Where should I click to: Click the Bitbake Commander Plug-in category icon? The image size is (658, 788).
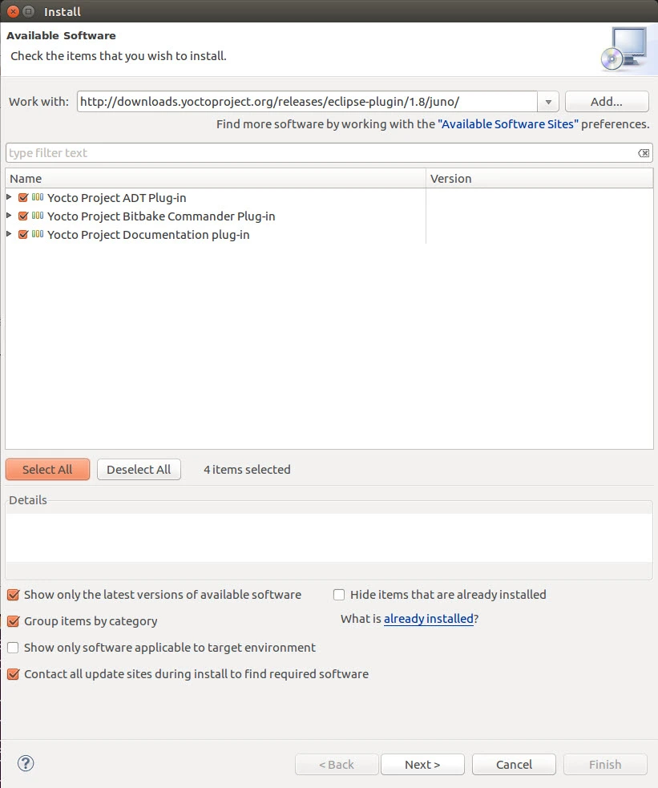pos(38,216)
